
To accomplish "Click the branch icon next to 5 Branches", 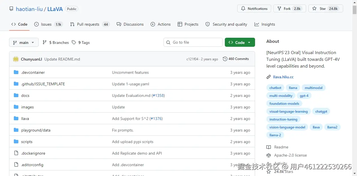I will coord(45,43).
